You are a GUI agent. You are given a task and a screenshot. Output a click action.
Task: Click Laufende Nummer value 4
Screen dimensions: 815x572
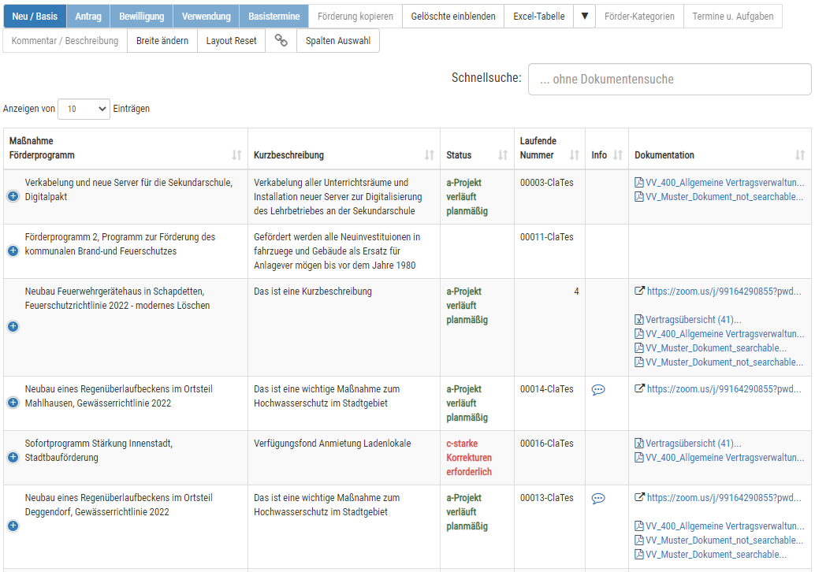pyautogui.click(x=576, y=291)
